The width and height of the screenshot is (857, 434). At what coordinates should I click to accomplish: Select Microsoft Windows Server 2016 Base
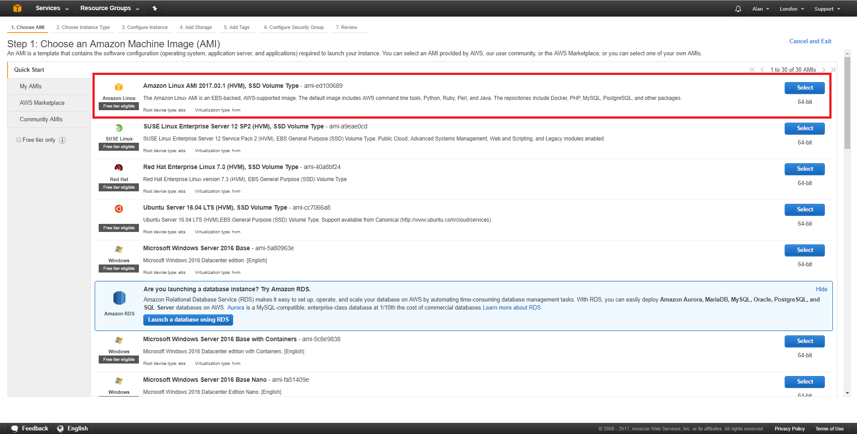click(x=804, y=250)
